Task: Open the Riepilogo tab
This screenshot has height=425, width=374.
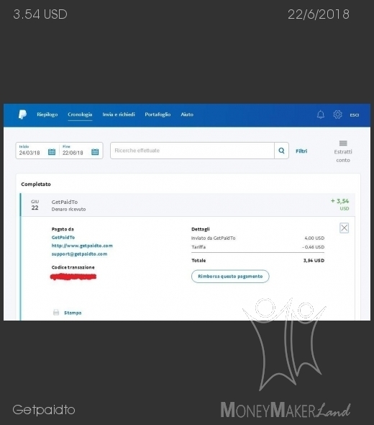Action: click(x=47, y=115)
